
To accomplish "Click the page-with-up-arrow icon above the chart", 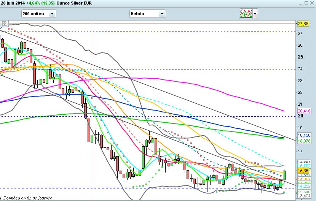I will click(5, 24).
